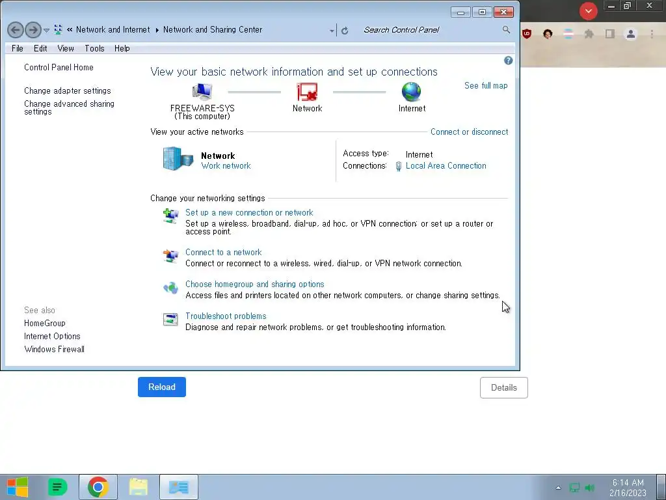Open See full map link

click(486, 85)
